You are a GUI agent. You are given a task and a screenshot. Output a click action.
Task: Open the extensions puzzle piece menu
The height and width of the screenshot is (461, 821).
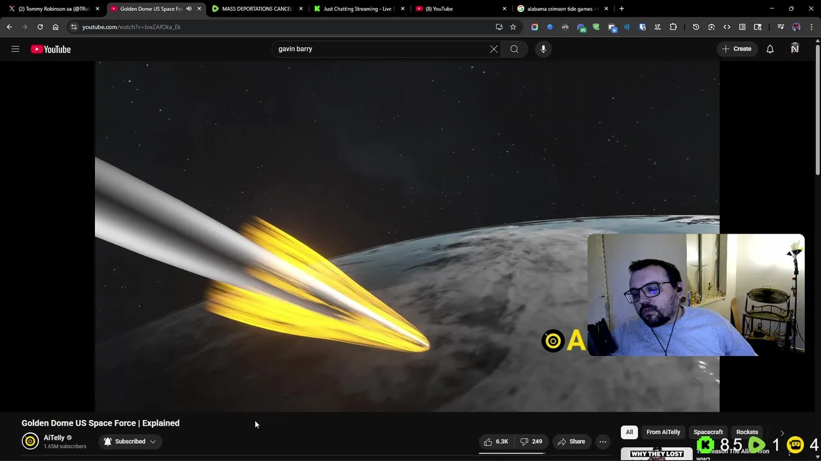pos(673,27)
